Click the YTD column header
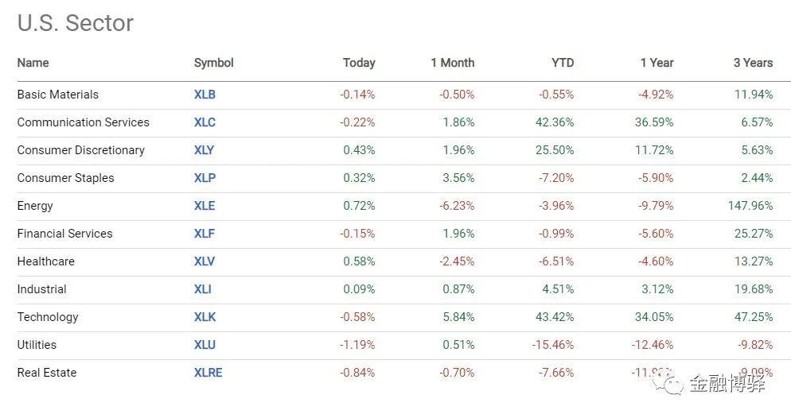 [562, 63]
